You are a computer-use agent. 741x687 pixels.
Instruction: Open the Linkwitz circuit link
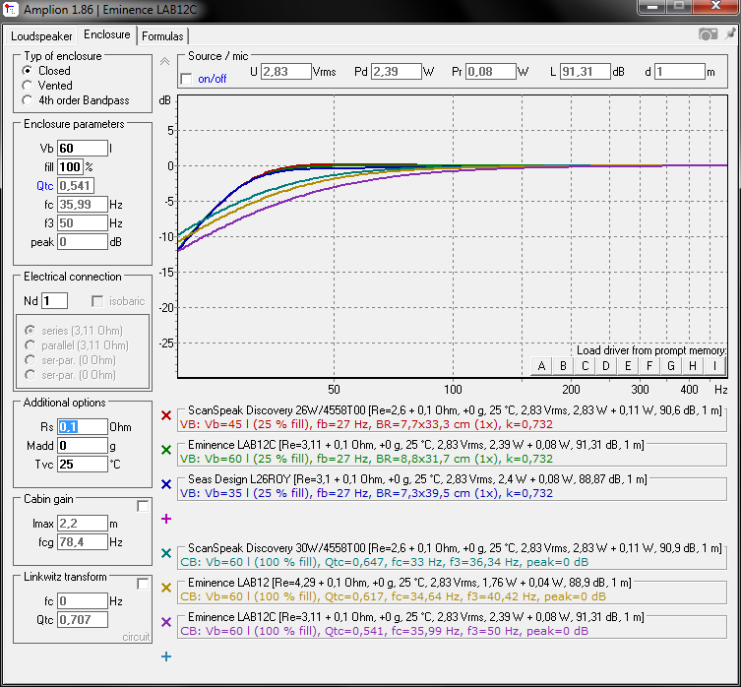coord(136,637)
